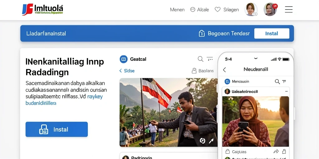Tap the Caigtias label in phone
The width and height of the screenshot is (319, 159).
click(x=239, y=152)
